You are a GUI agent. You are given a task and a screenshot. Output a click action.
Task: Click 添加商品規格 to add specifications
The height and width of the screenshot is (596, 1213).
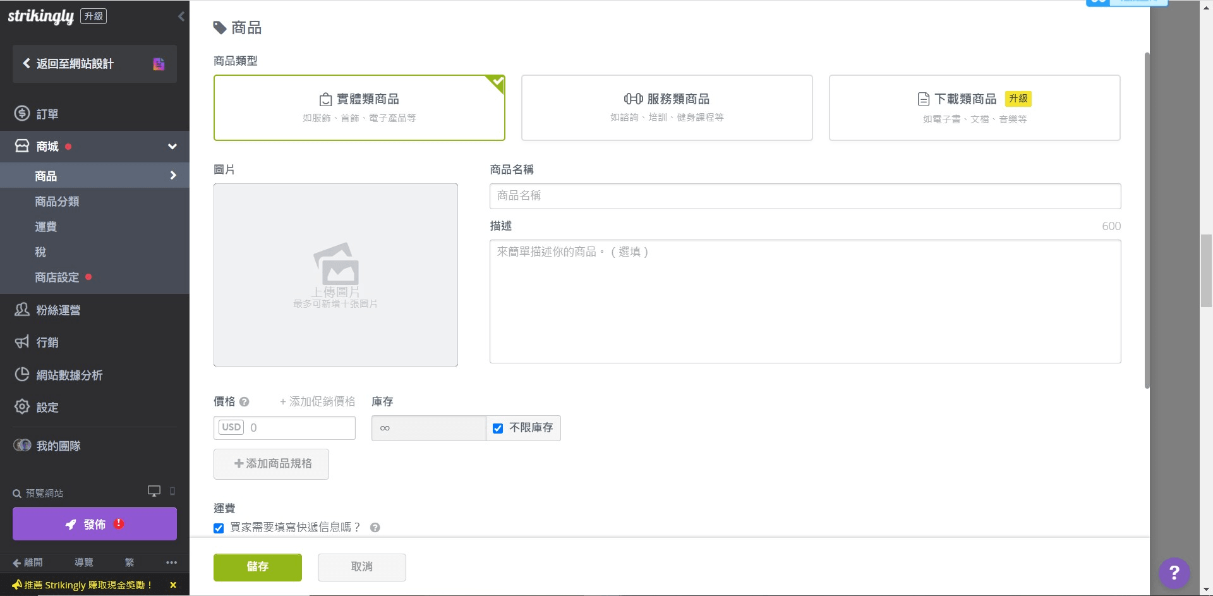point(271,463)
